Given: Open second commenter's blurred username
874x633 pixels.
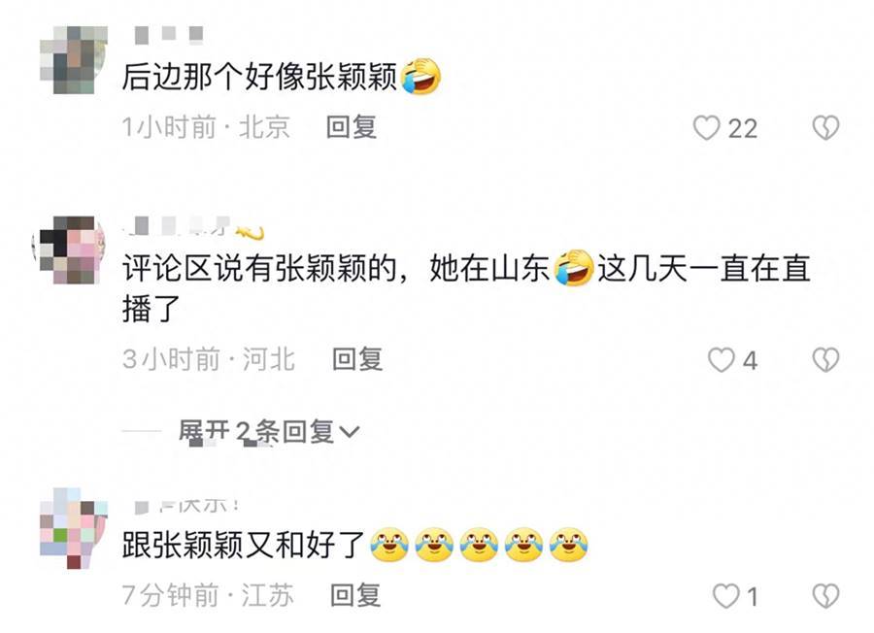Looking at the screenshot, I should tap(194, 227).
